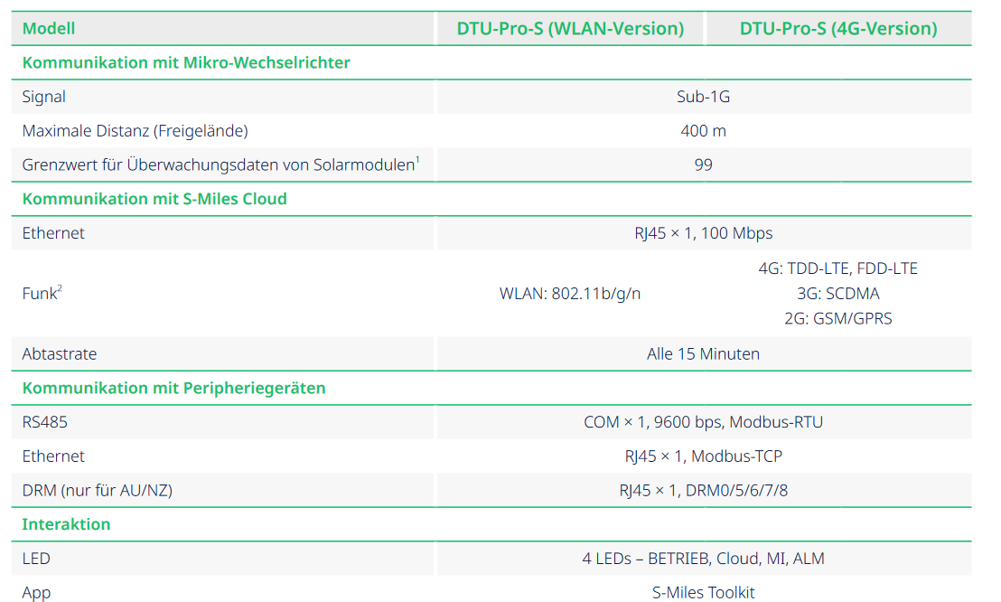Screen dimensions: 1001x602
Task: Click the 'App' row label
Action: 36,593
